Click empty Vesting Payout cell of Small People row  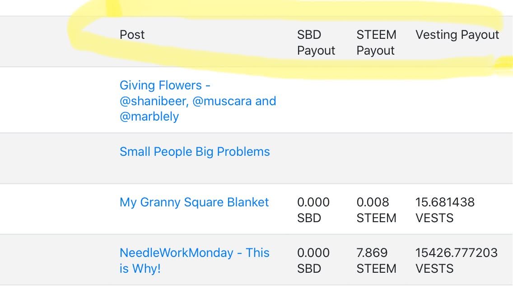(461, 158)
